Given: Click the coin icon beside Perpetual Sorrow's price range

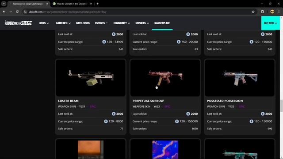Looking at the screenshot, I should tap(177, 121).
